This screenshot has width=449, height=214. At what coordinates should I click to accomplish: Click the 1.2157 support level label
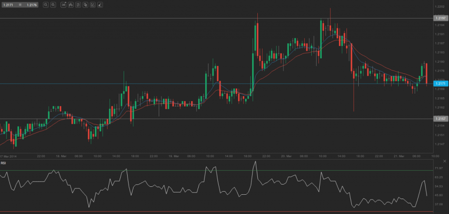tap(440, 119)
